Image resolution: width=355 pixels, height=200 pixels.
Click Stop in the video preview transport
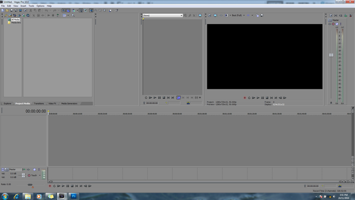[267, 98]
